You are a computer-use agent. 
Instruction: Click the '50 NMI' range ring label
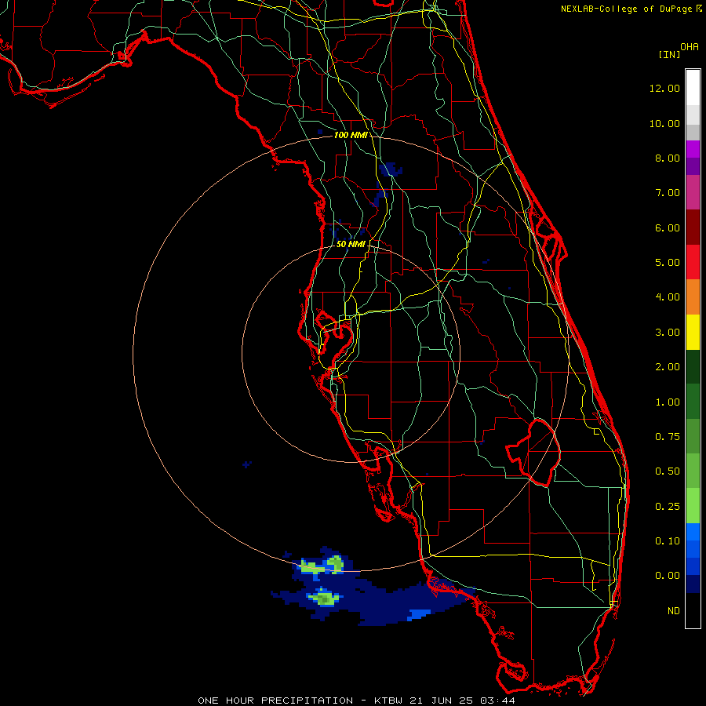[351, 244]
